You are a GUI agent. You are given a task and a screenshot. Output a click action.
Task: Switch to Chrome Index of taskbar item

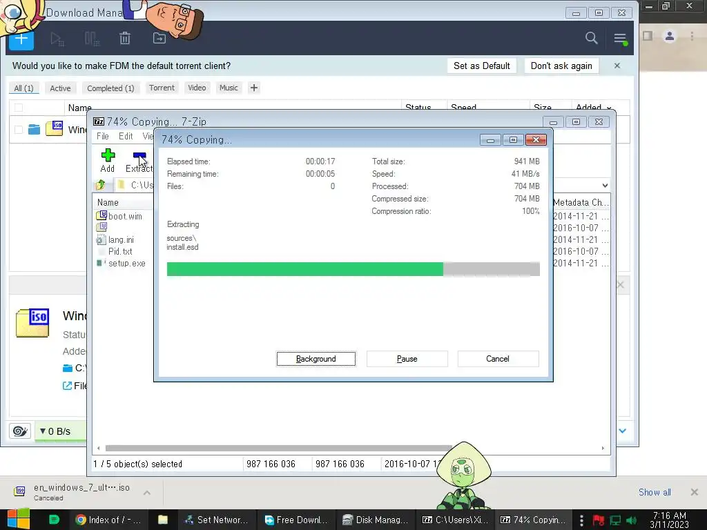coord(108,520)
